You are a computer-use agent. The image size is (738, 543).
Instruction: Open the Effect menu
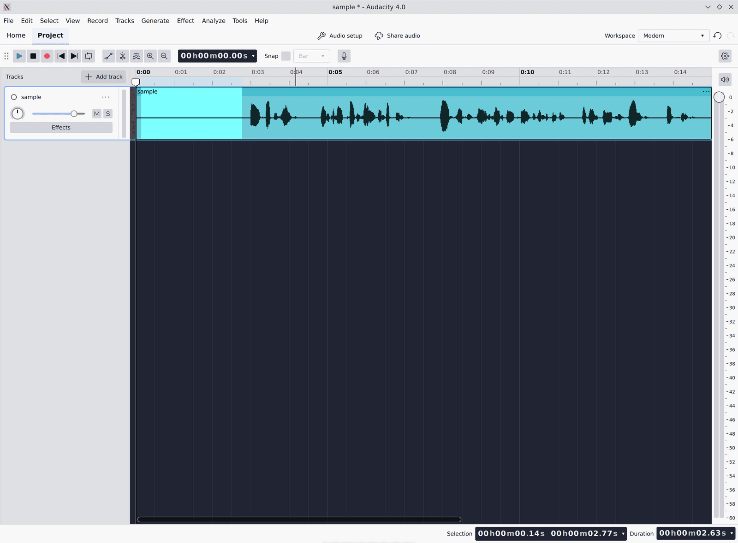pos(185,21)
